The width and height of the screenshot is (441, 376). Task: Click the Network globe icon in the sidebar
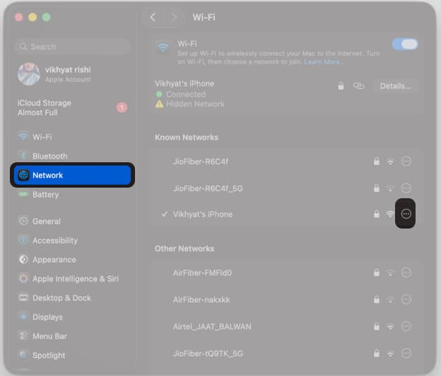23,175
